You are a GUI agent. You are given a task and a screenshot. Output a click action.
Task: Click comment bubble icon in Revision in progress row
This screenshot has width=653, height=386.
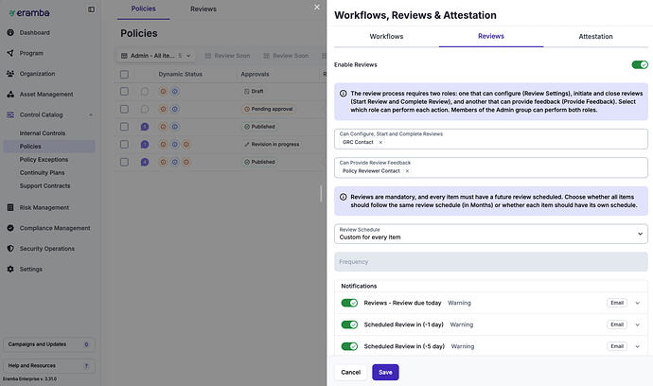point(145,145)
